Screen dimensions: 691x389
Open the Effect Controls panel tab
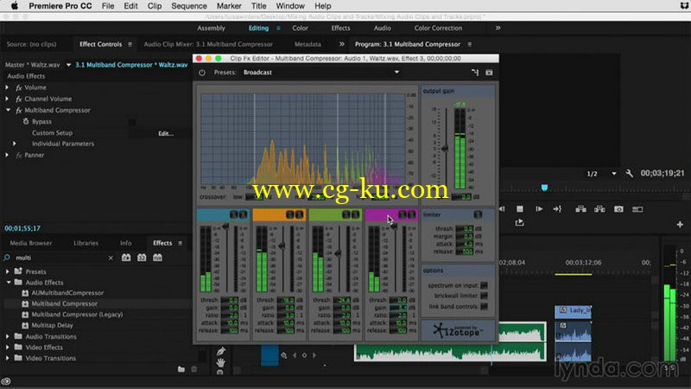[x=100, y=44]
